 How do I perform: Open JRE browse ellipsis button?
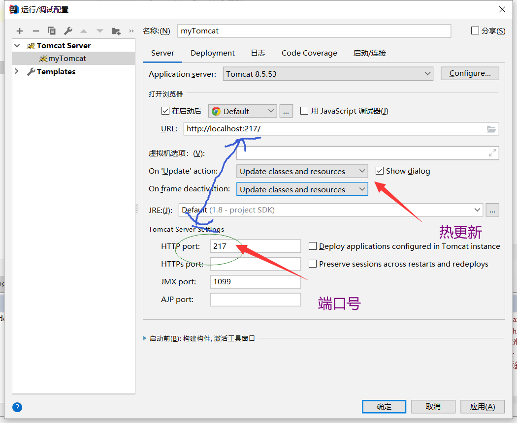[x=492, y=210]
